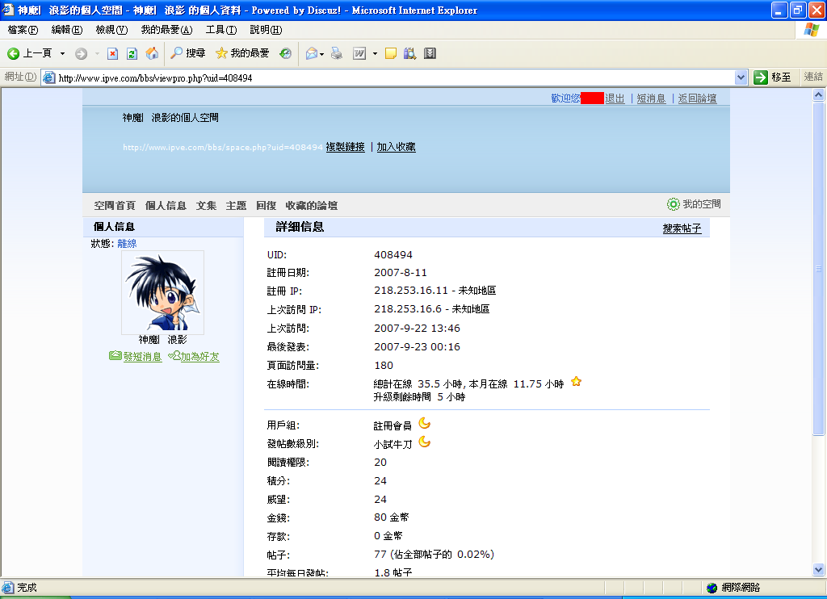Image resolution: width=827 pixels, height=599 pixels.
Task: Click the 搜索帖子 link
Action: [682, 228]
